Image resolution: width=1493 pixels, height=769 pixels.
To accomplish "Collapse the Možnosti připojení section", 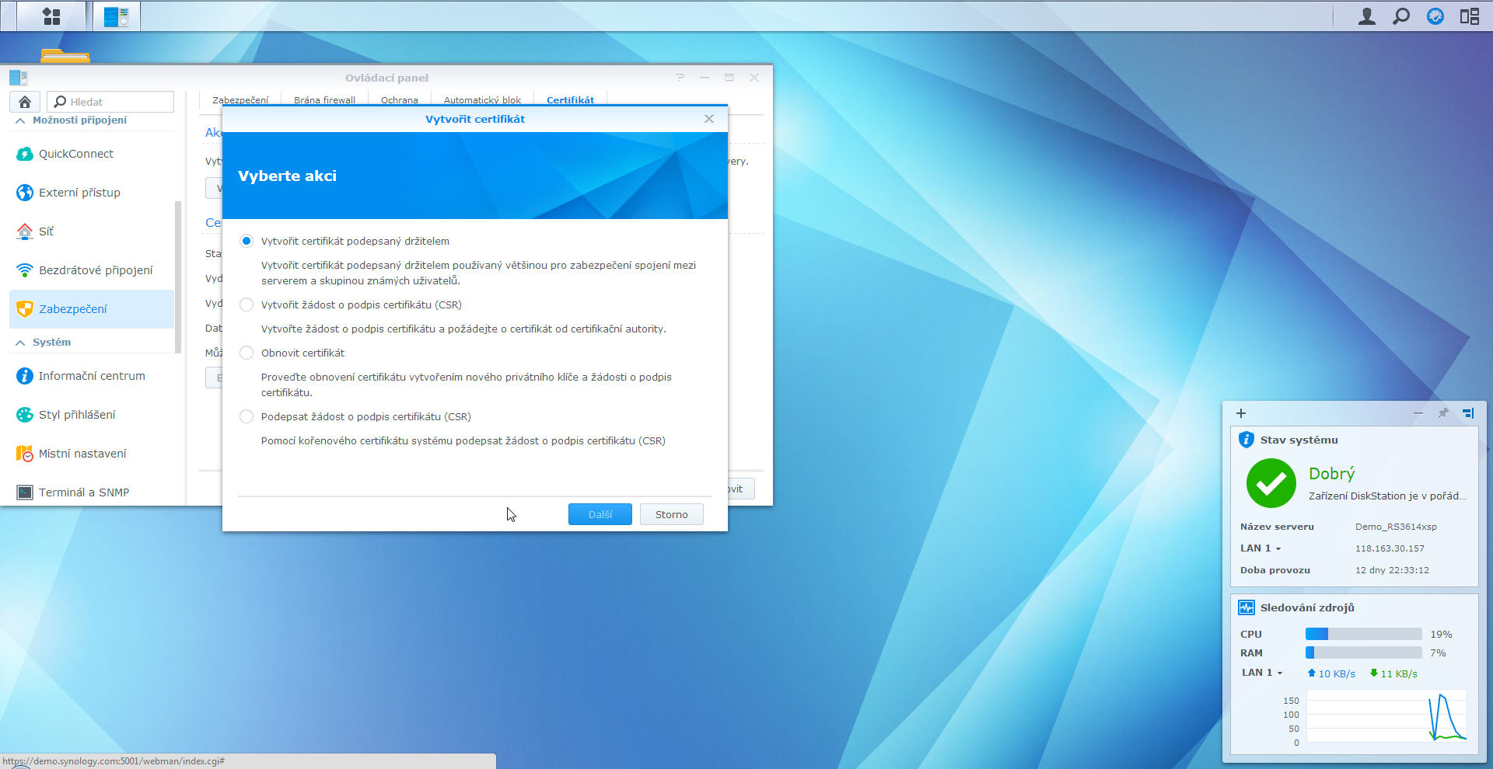I will click(x=20, y=120).
